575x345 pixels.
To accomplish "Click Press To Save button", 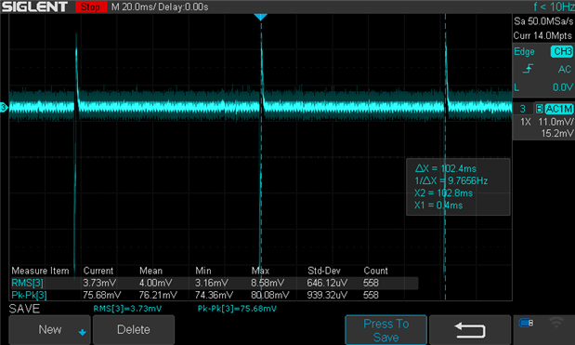I will (386, 330).
